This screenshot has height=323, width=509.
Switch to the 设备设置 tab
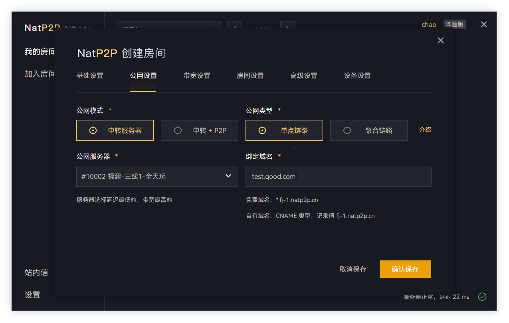click(357, 75)
